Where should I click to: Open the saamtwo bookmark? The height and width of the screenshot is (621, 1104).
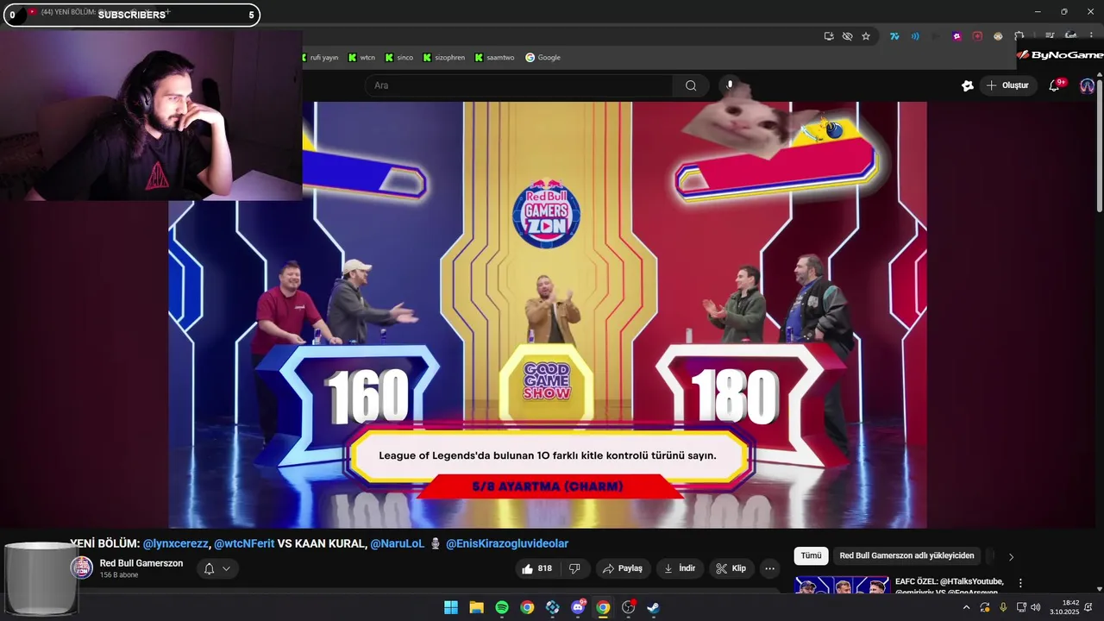[x=494, y=58]
